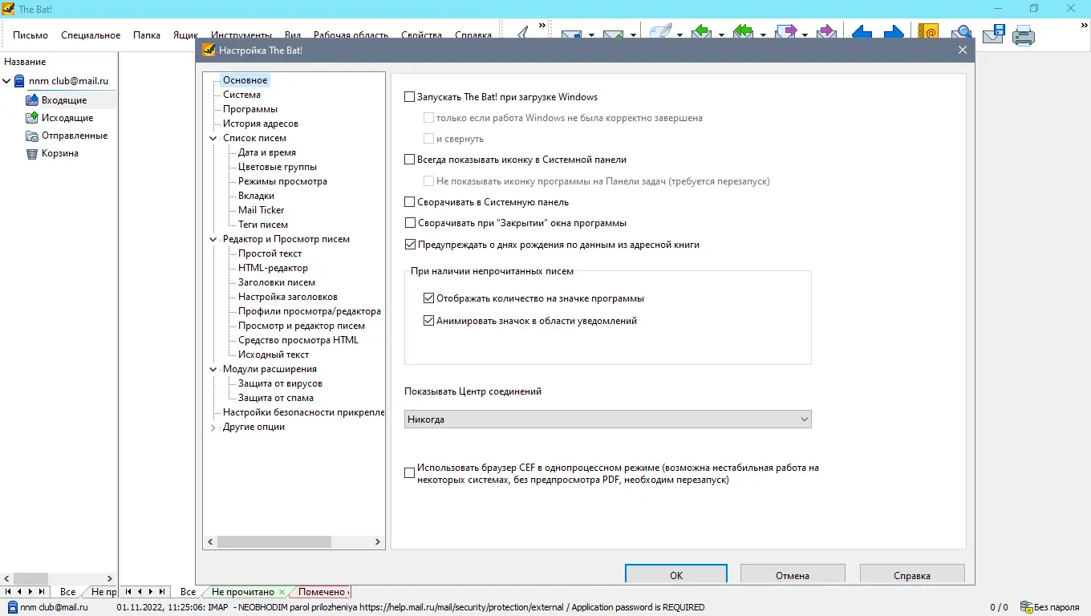The width and height of the screenshot is (1091, 616).
Task: Click the Отправленные sent folder icon
Action: pos(32,136)
